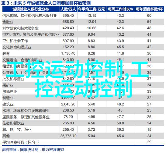Click the 其他 row label
The height and width of the screenshot is (153, 166).
point(6,136)
